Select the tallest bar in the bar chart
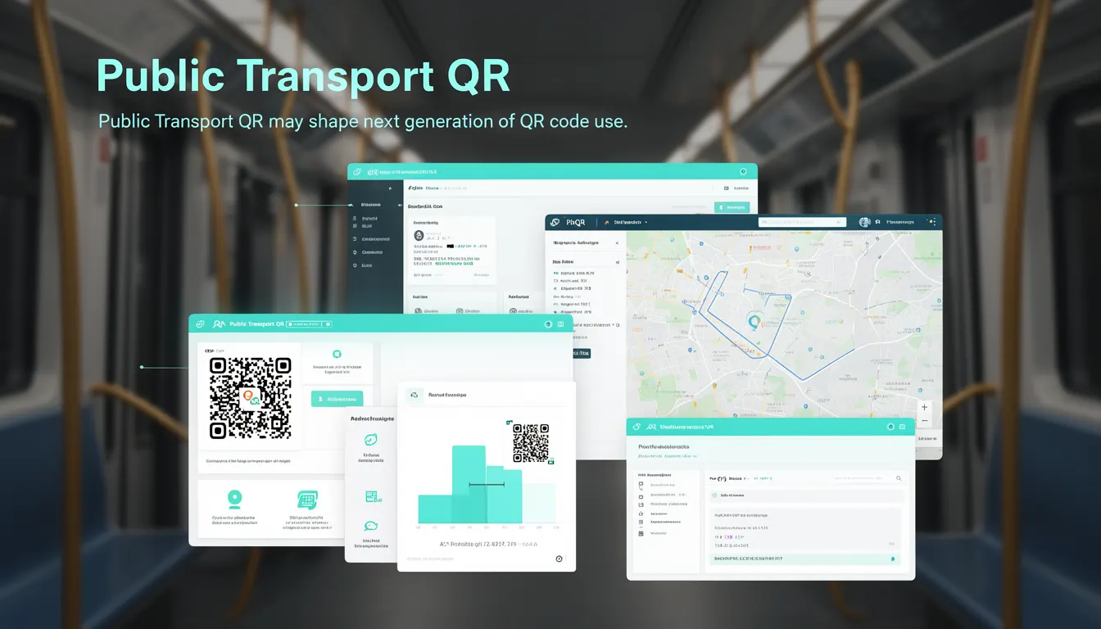Screen dimensions: 1101x629 point(469,484)
